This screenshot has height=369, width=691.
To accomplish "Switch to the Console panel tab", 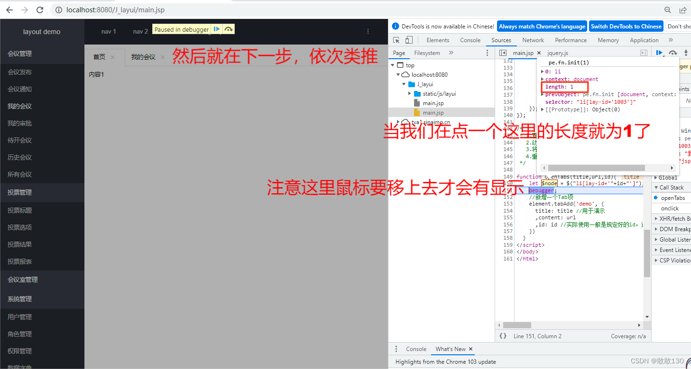I will coord(470,40).
